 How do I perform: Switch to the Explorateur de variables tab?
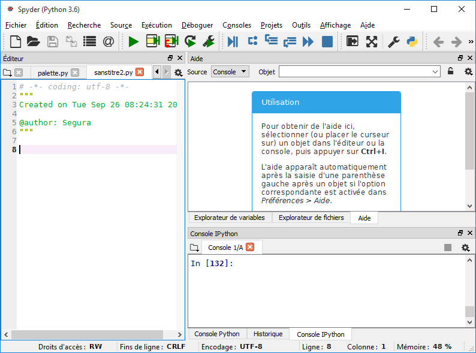pos(229,218)
